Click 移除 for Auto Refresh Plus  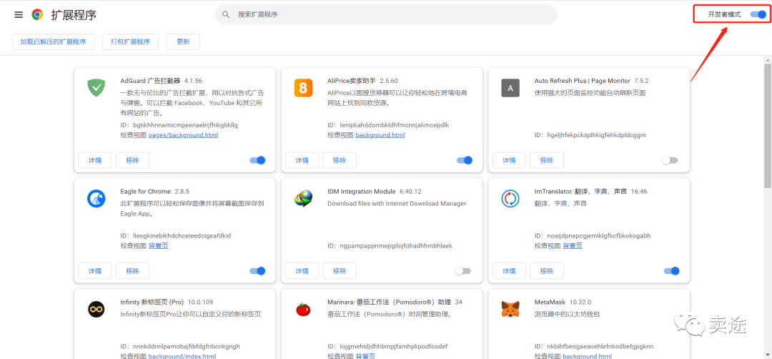tap(547, 160)
